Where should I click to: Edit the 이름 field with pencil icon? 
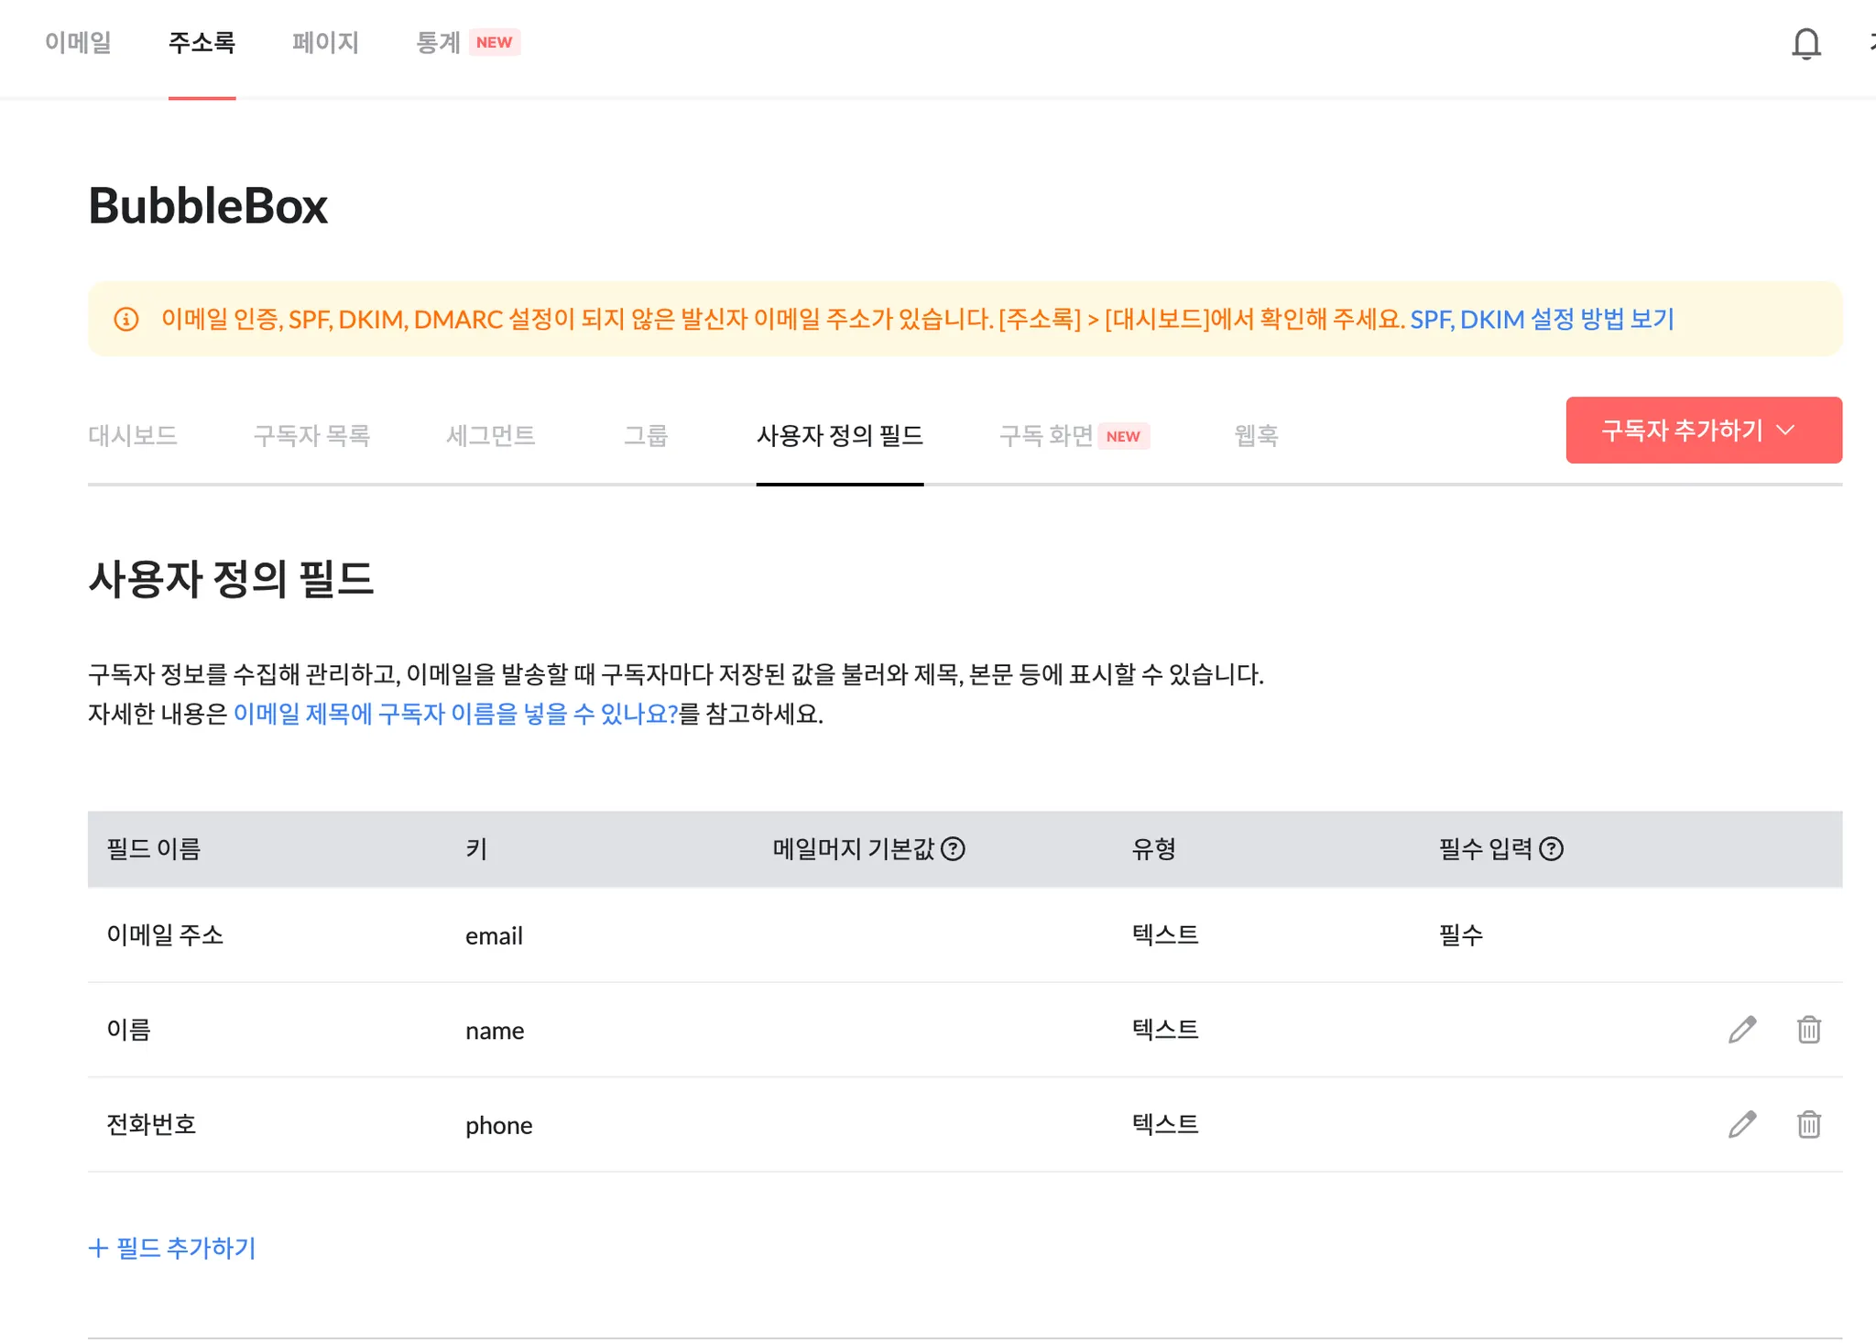pos(1741,1030)
